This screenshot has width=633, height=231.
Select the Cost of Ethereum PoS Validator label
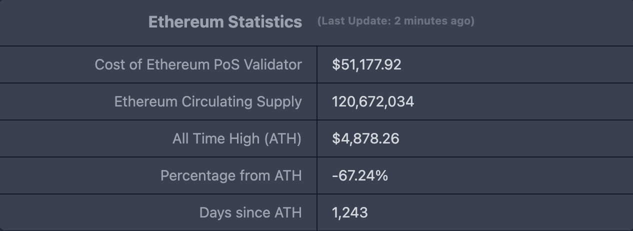click(198, 64)
